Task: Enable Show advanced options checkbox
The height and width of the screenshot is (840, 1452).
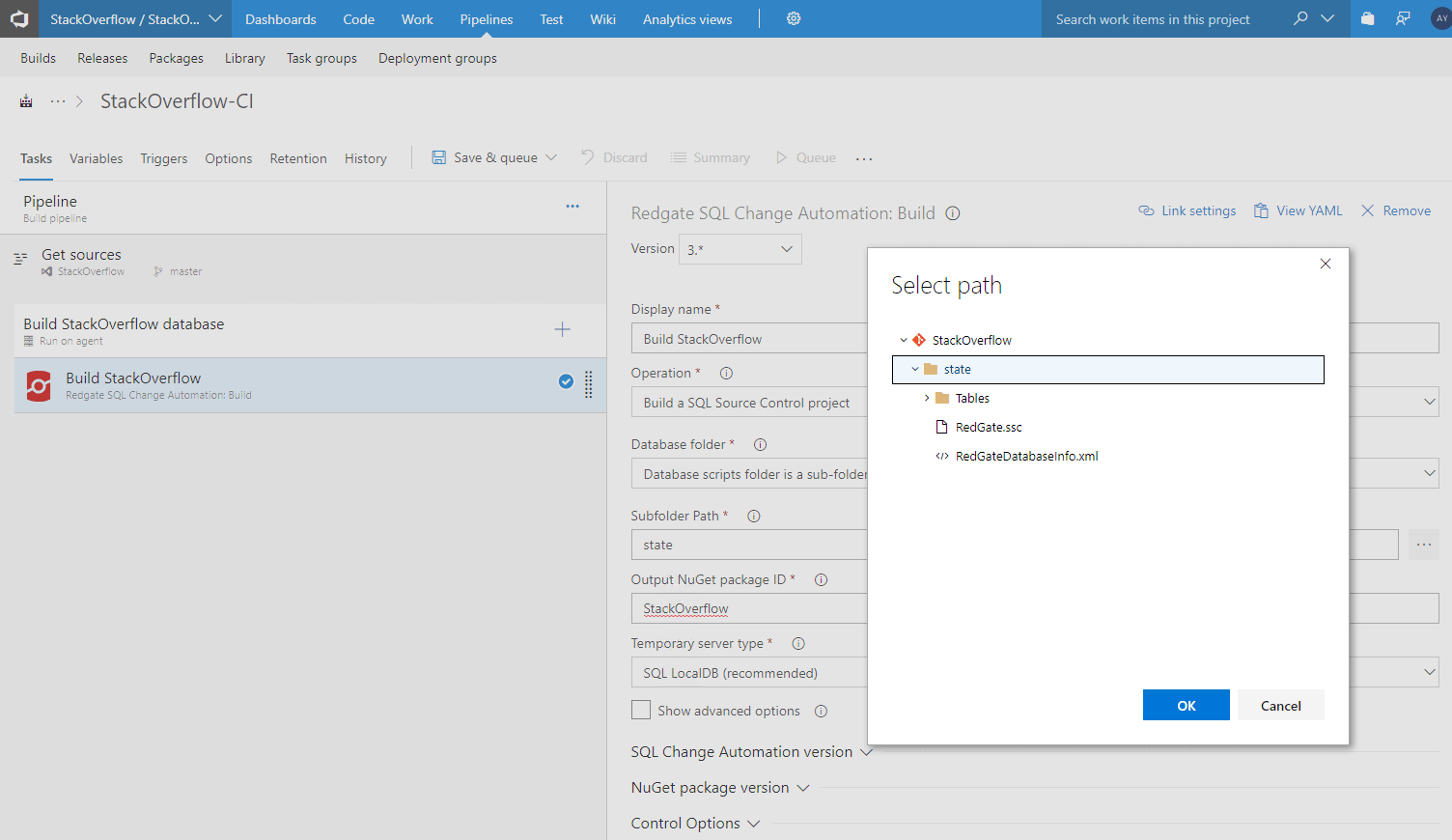Action: (641, 711)
